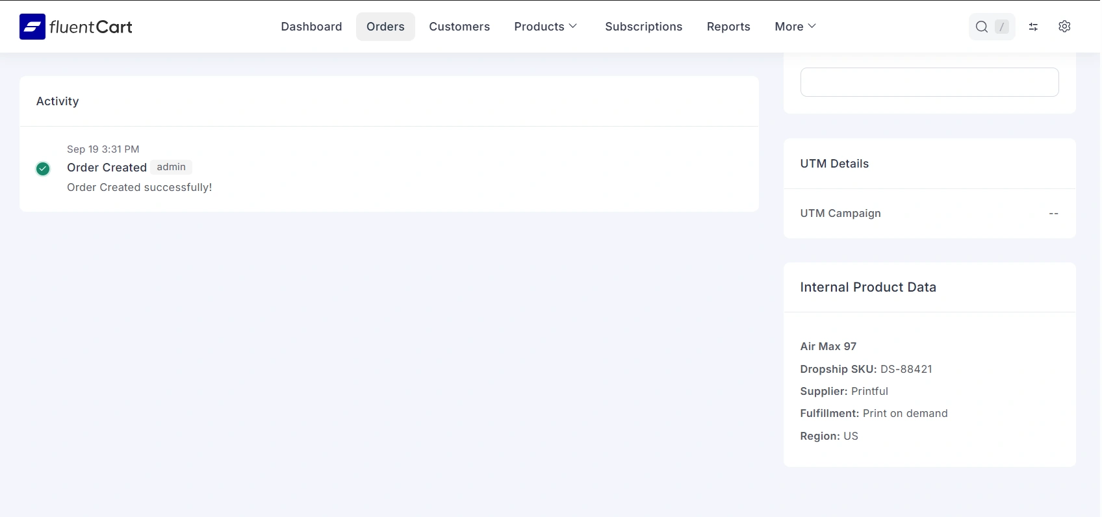
Task: Click the Supplier: Printful line
Action: [844, 391]
